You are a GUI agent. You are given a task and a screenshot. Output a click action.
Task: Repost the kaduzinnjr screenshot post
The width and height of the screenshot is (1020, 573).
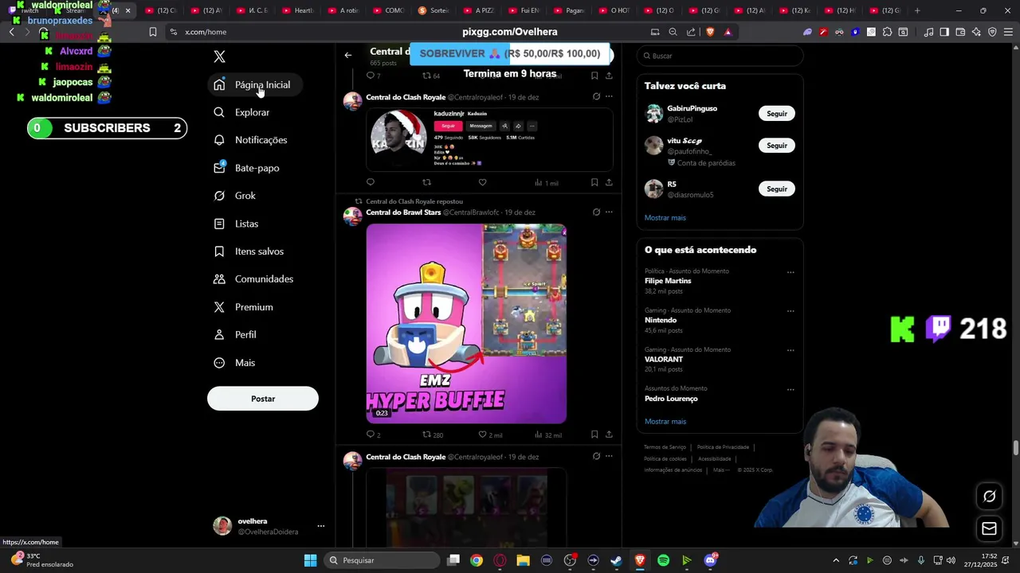[426, 182]
